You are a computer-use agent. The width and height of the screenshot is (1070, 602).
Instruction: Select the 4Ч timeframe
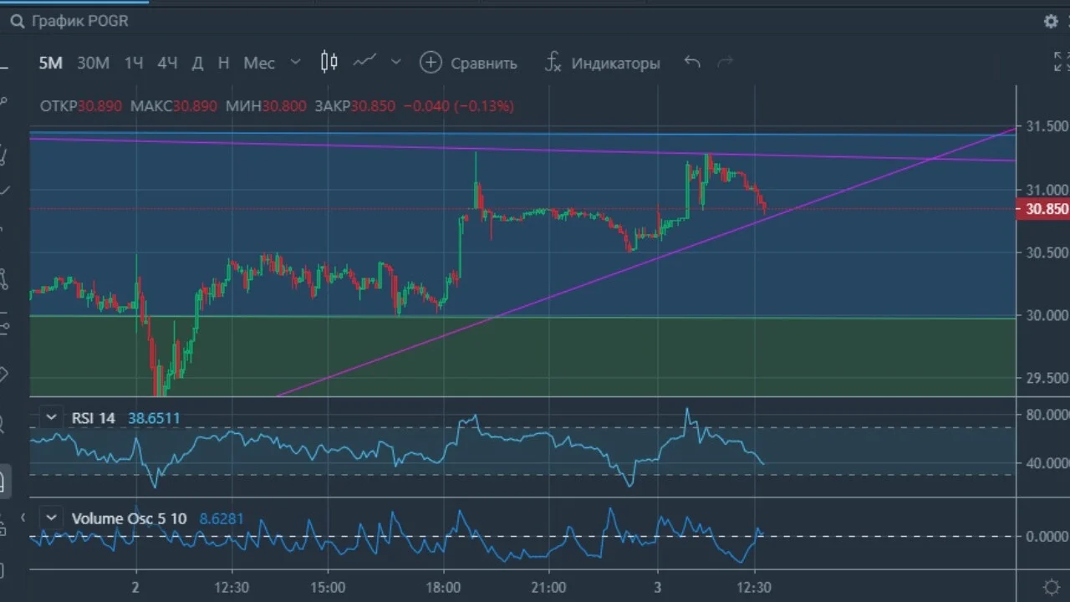(168, 63)
